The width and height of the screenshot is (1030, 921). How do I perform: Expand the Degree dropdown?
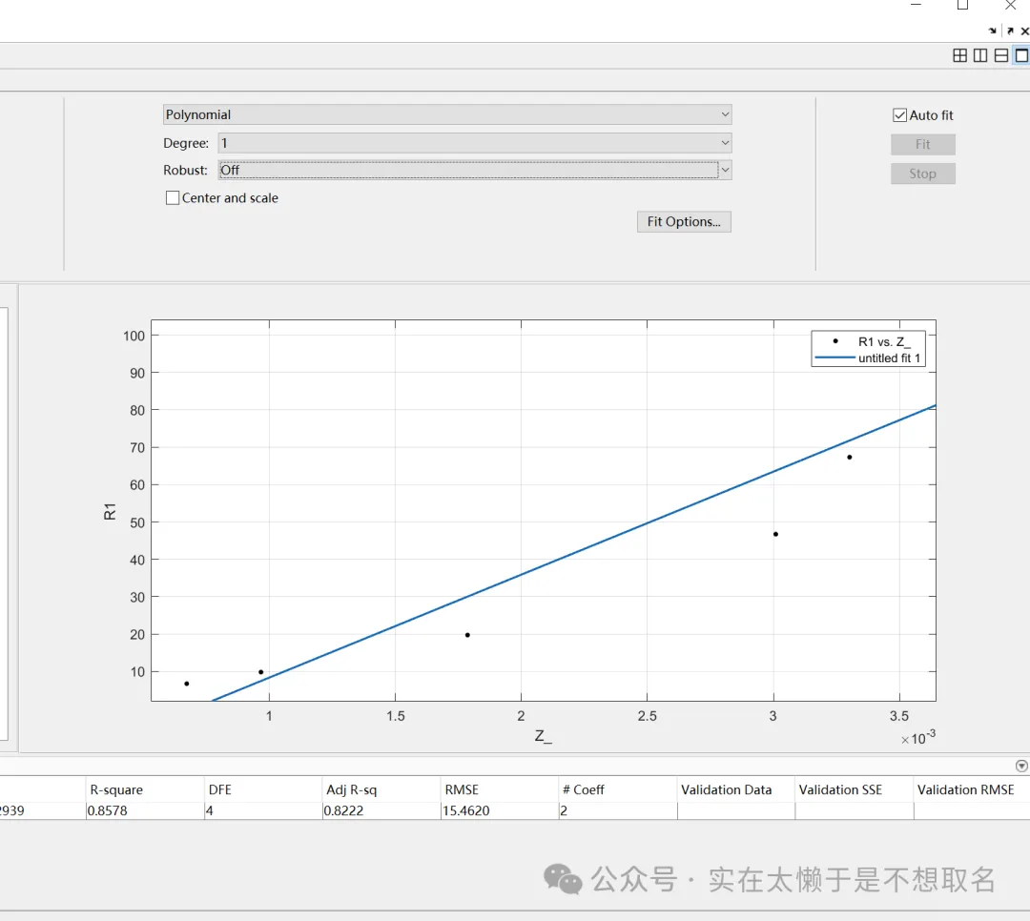474,143
